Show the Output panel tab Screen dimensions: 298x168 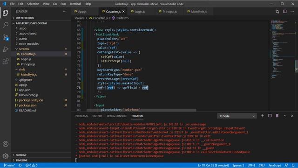click(97, 116)
